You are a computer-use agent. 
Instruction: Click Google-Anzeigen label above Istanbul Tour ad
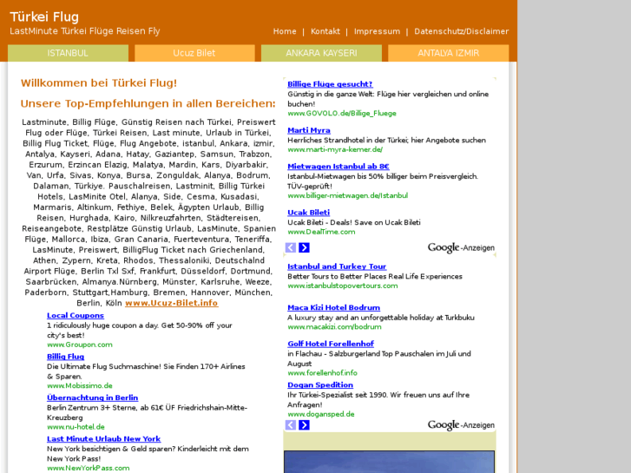click(x=461, y=248)
